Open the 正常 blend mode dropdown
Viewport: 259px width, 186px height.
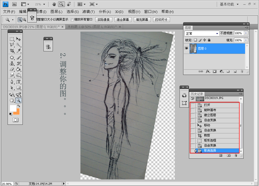point(202,33)
